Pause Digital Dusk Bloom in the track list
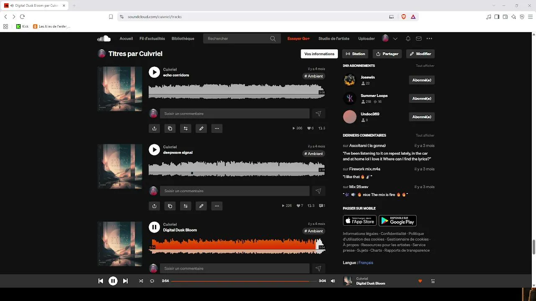The width and height of the screenshot is (536, 301). (154, 227)
